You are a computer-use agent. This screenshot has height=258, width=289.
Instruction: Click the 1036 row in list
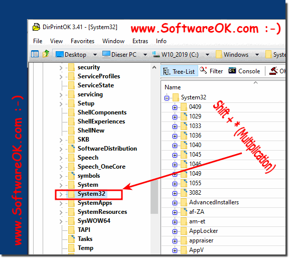click(x=224, y=136)
